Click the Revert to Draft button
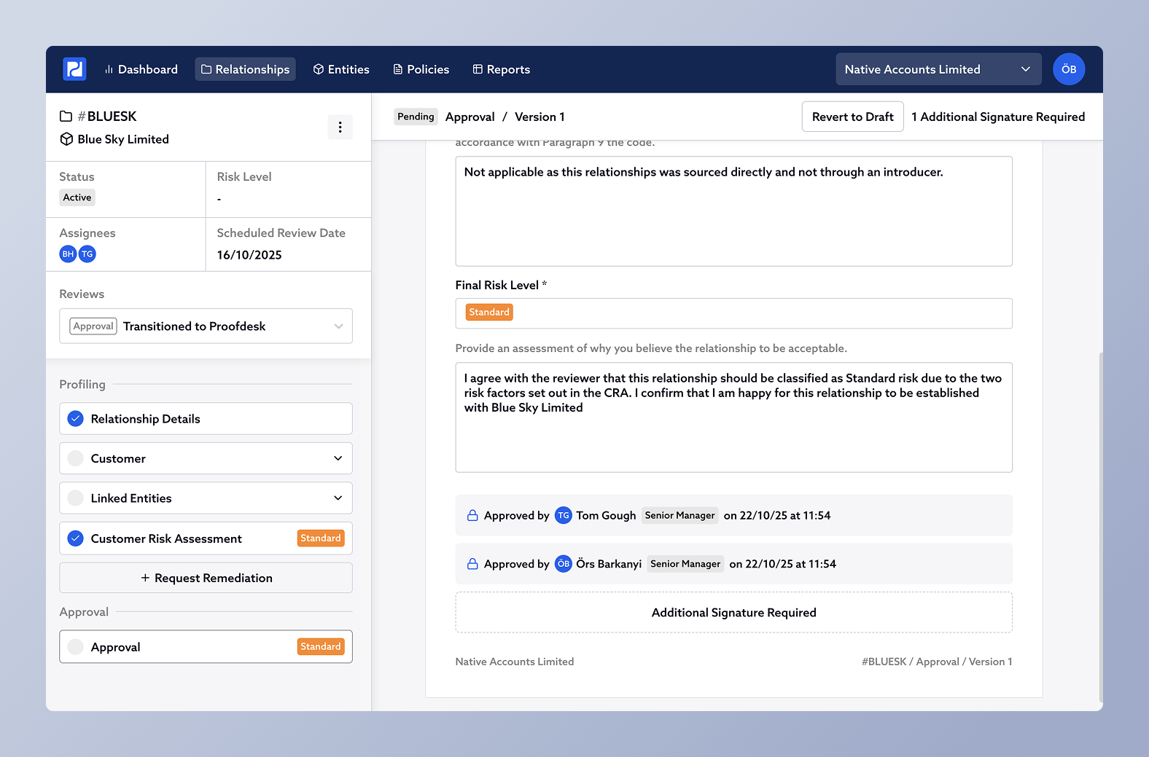The height and width of the screenshot is (757, 1149). (852, 117)
